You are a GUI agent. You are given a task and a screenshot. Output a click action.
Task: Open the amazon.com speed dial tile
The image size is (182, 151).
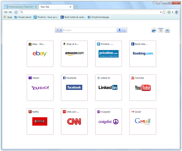74,54
